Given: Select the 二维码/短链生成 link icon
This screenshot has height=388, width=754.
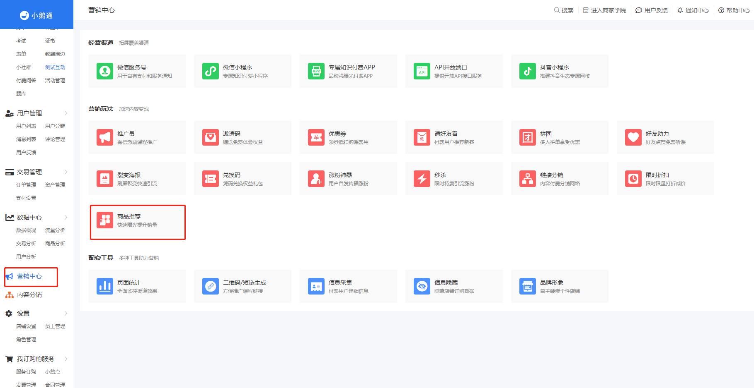Looking at the screenshot, I should point(211,286).
